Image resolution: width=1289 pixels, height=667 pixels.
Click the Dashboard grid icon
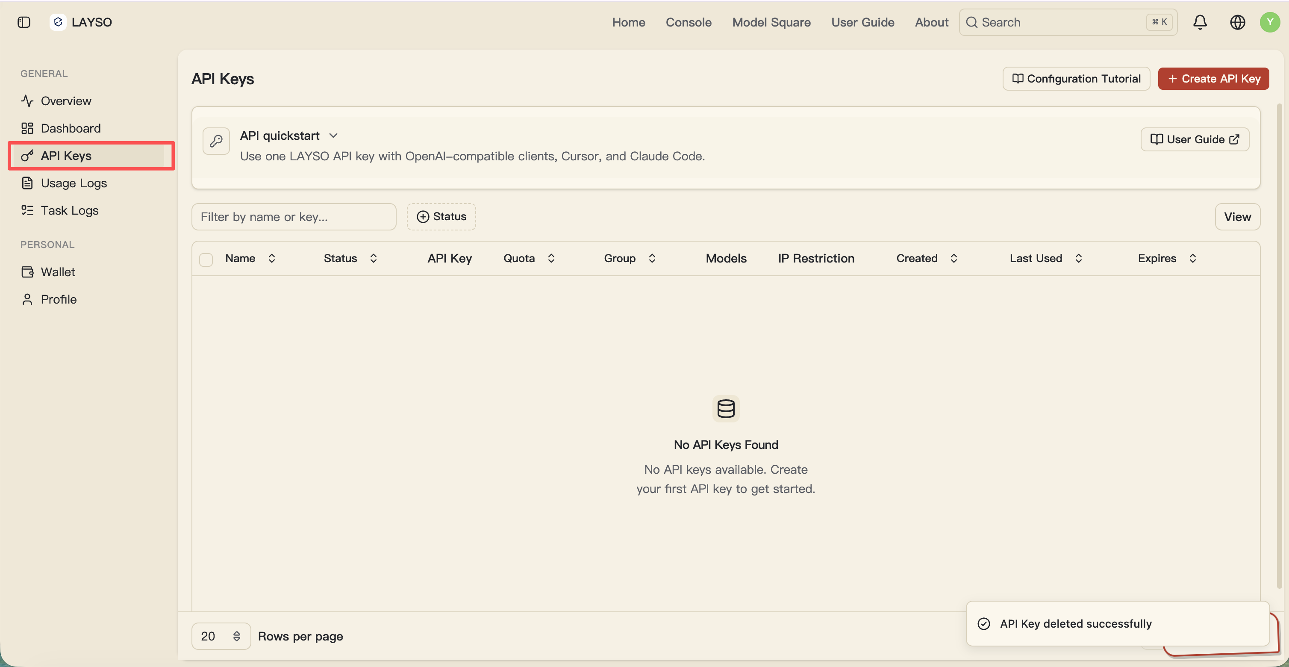27,128
